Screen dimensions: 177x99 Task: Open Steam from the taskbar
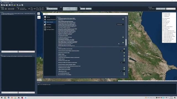[9, 98]
